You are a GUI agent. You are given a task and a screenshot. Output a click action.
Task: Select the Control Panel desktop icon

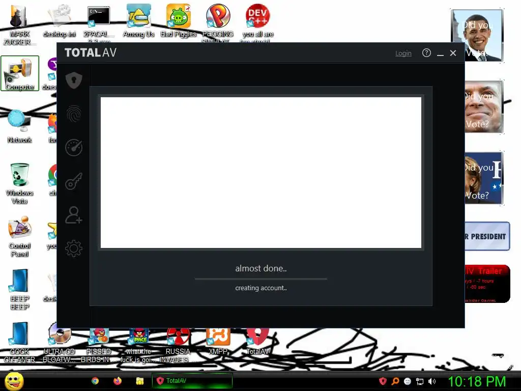tap(19, 236)
